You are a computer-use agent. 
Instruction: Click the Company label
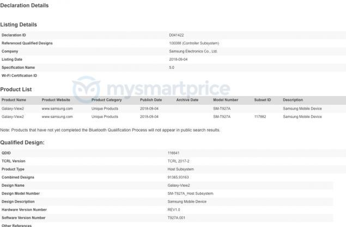tap(10, 51)
